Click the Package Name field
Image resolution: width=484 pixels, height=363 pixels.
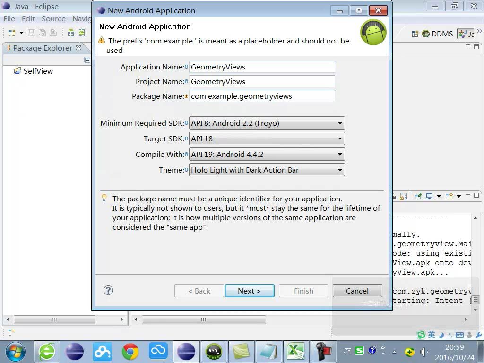coord(262,96)
